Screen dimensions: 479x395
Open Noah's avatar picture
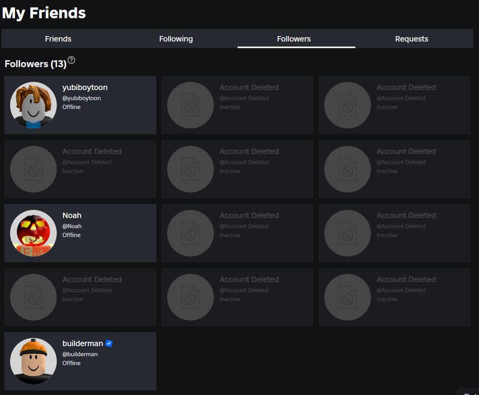(x=33, y=233)
